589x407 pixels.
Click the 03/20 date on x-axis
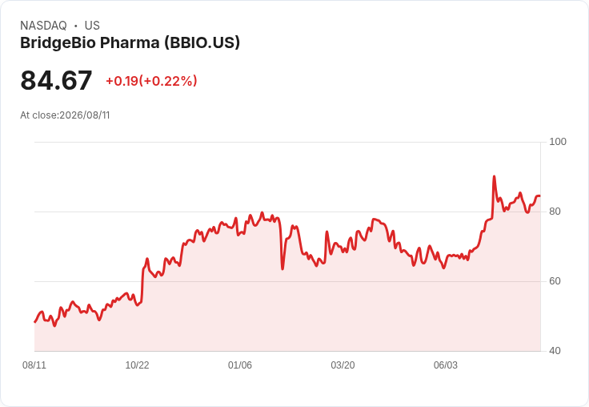[x=343, y=365]
